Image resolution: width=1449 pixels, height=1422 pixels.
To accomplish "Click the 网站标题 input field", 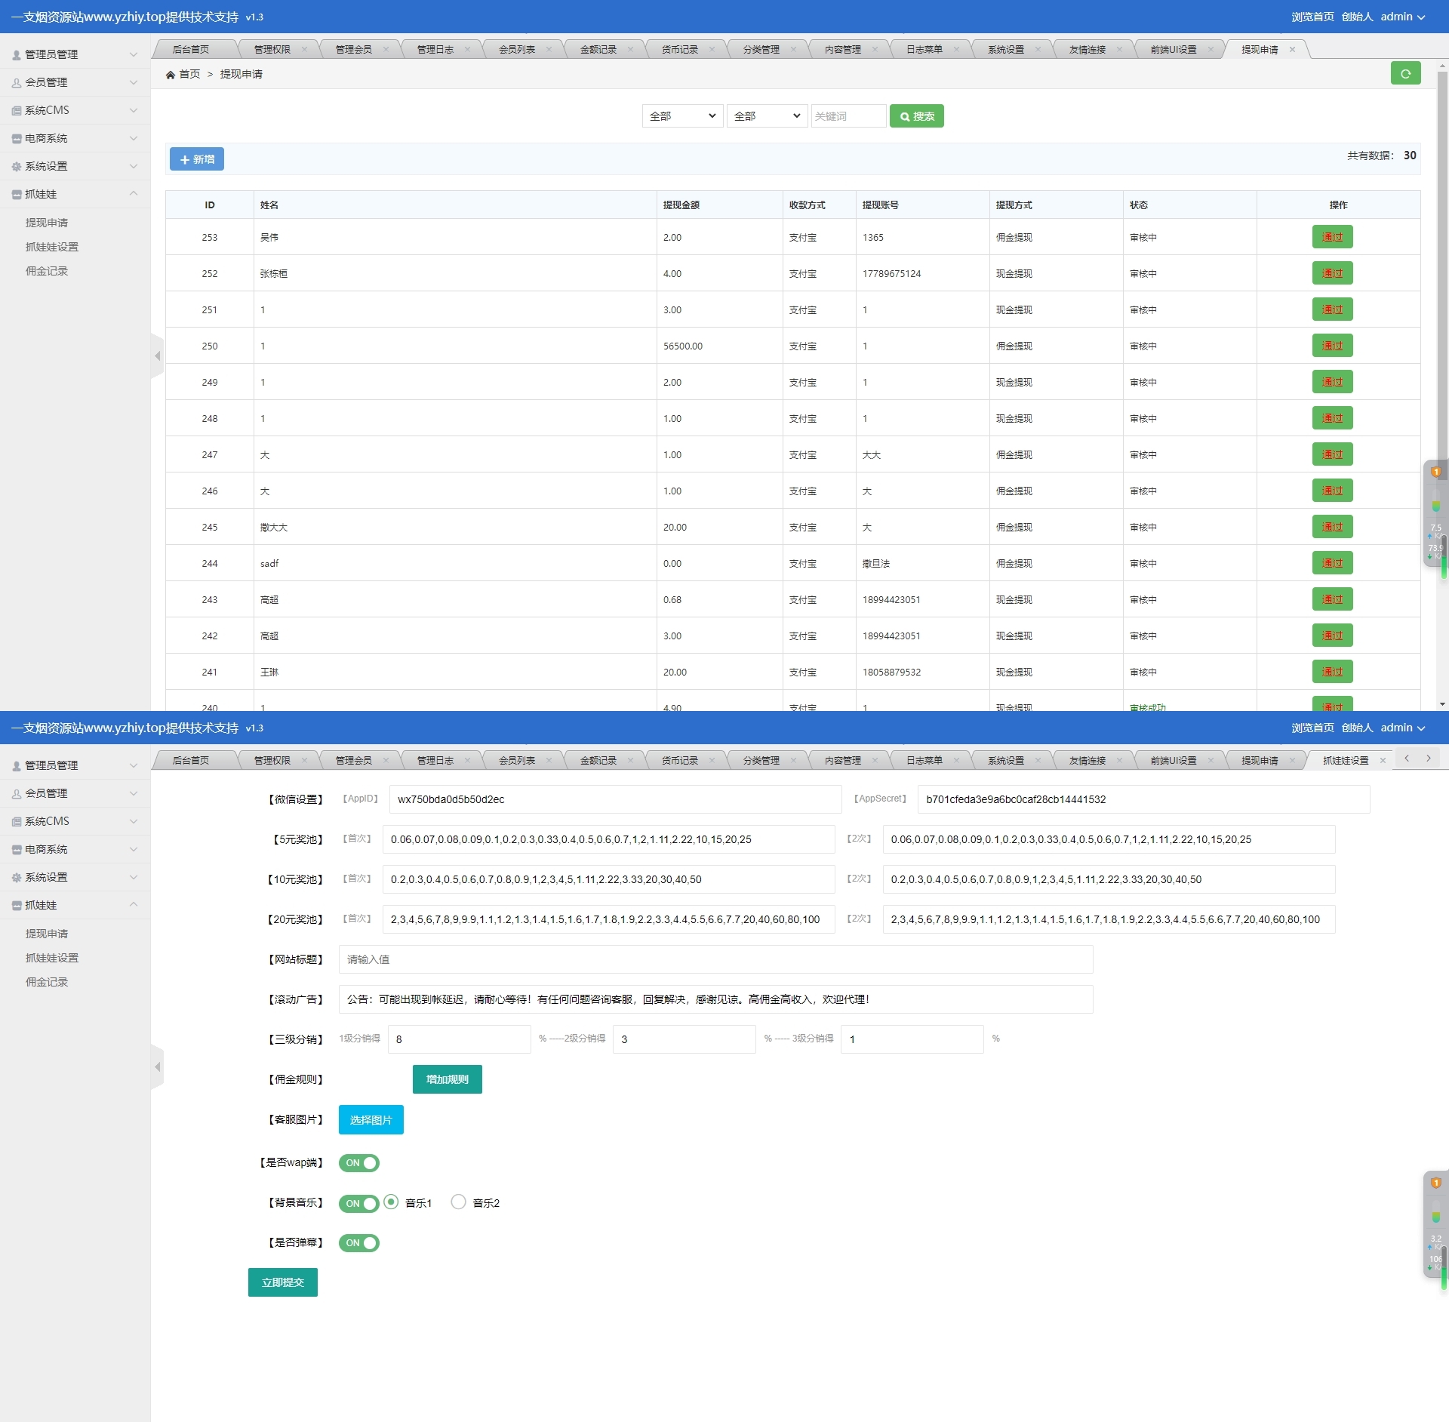I will [x=715, y=959].
